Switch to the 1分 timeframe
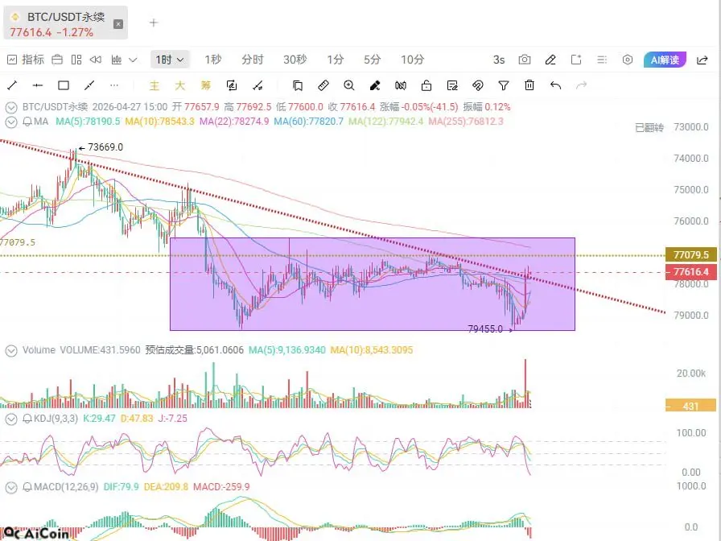 tap(336, 60)
